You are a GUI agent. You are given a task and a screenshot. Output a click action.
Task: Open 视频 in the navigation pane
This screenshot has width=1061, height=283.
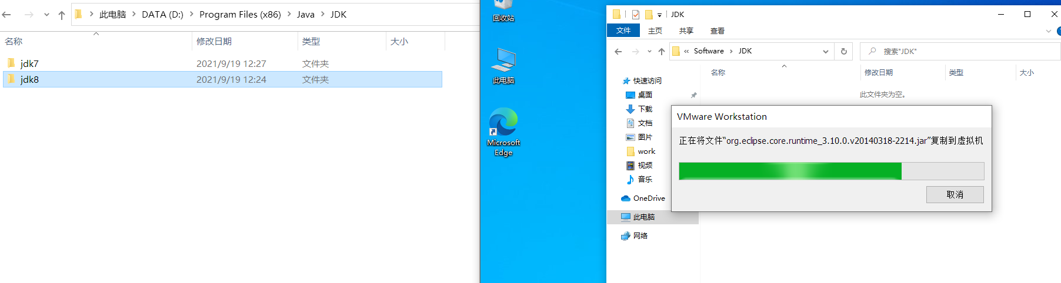pyautogui.click(x=645, y=166)
